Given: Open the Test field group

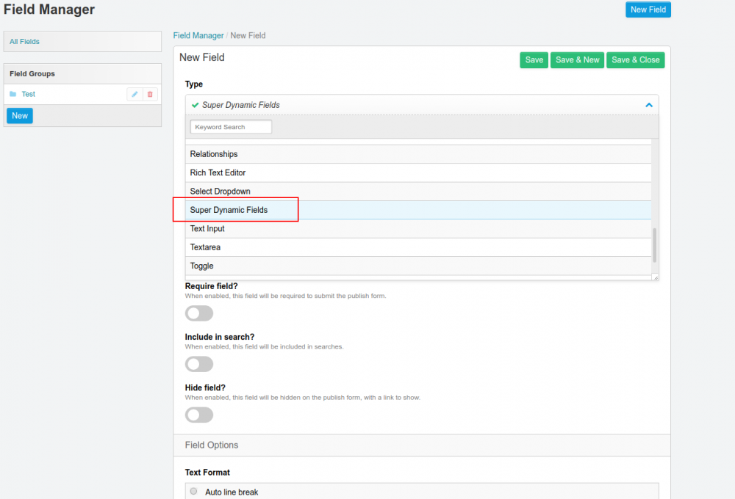Looking at the screenshot, I should coord(28,94).
